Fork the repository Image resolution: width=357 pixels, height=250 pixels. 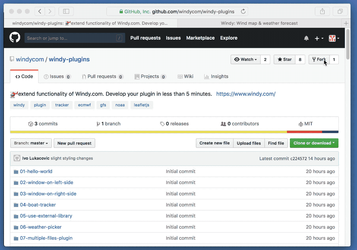point(319,59)
